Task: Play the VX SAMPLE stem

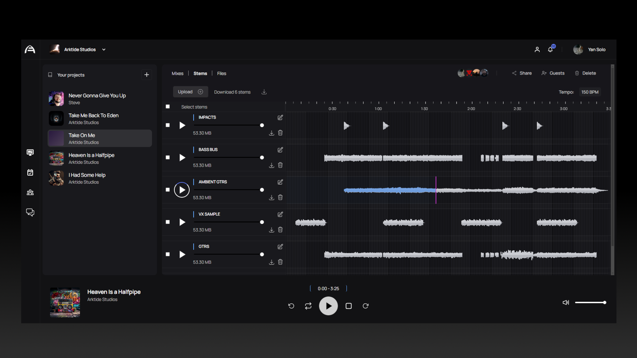Action: tap(182, 222)
